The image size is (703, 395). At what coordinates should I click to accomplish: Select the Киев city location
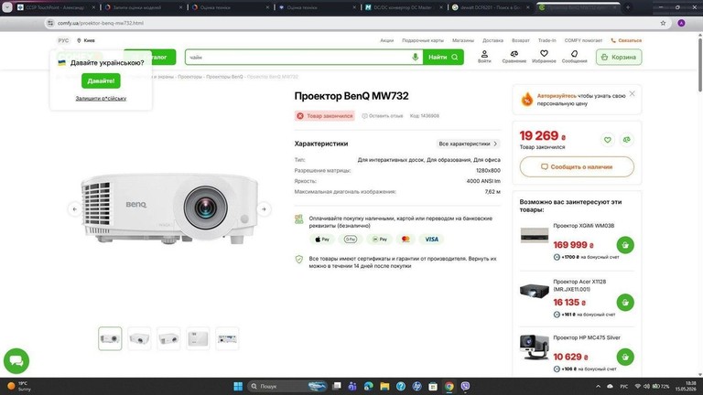(x=86, y=40)
